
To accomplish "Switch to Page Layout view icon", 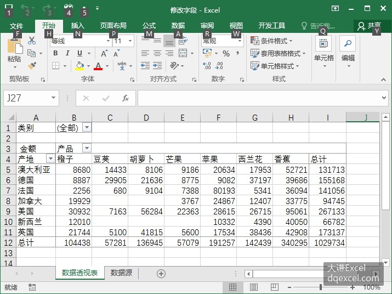I will pyautogui.click(x=253, y=287).
